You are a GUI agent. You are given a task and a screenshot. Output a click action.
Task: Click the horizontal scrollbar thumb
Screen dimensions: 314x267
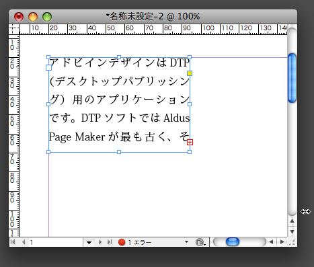(233, 242)
